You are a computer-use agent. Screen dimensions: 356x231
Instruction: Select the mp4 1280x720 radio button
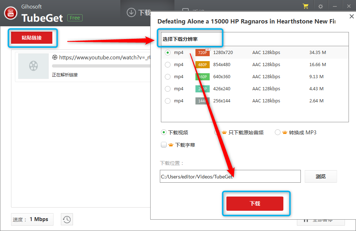168,53
